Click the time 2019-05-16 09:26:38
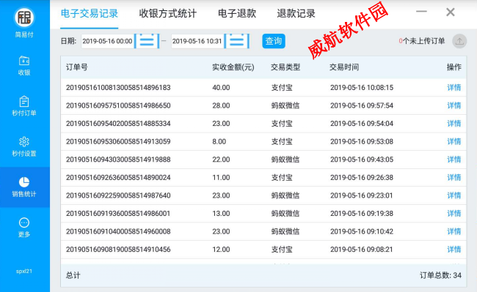 (x=362, y=177)
